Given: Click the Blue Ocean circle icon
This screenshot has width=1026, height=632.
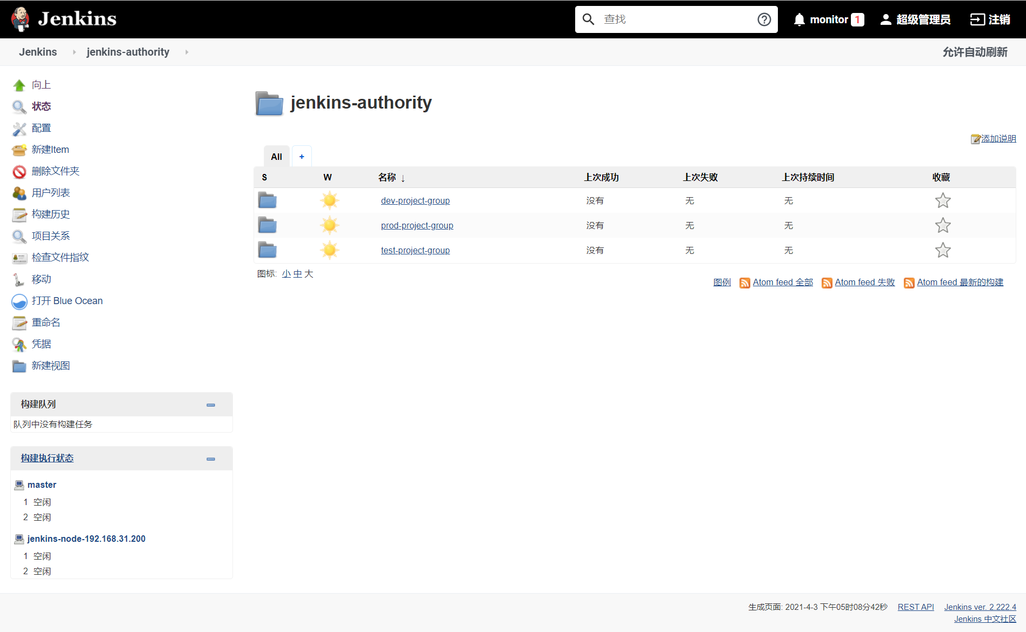Looking at the screenshot, I should pyautogui.click(x=19, y=301).
